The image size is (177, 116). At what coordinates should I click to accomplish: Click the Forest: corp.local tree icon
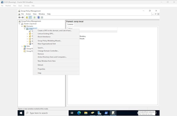[22, 24]
